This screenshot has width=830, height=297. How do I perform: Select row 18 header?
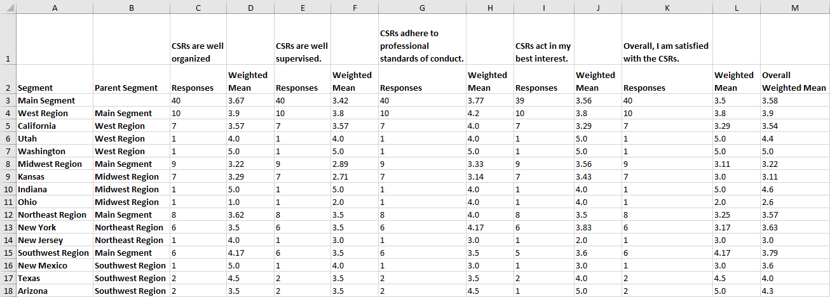pos(7,291)
